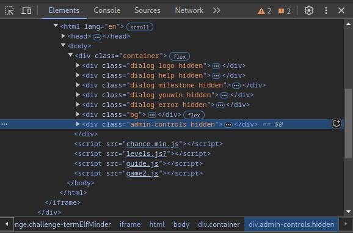Open the row actions three-dot menu
The image size is (353, 233).
click(4, 124)
